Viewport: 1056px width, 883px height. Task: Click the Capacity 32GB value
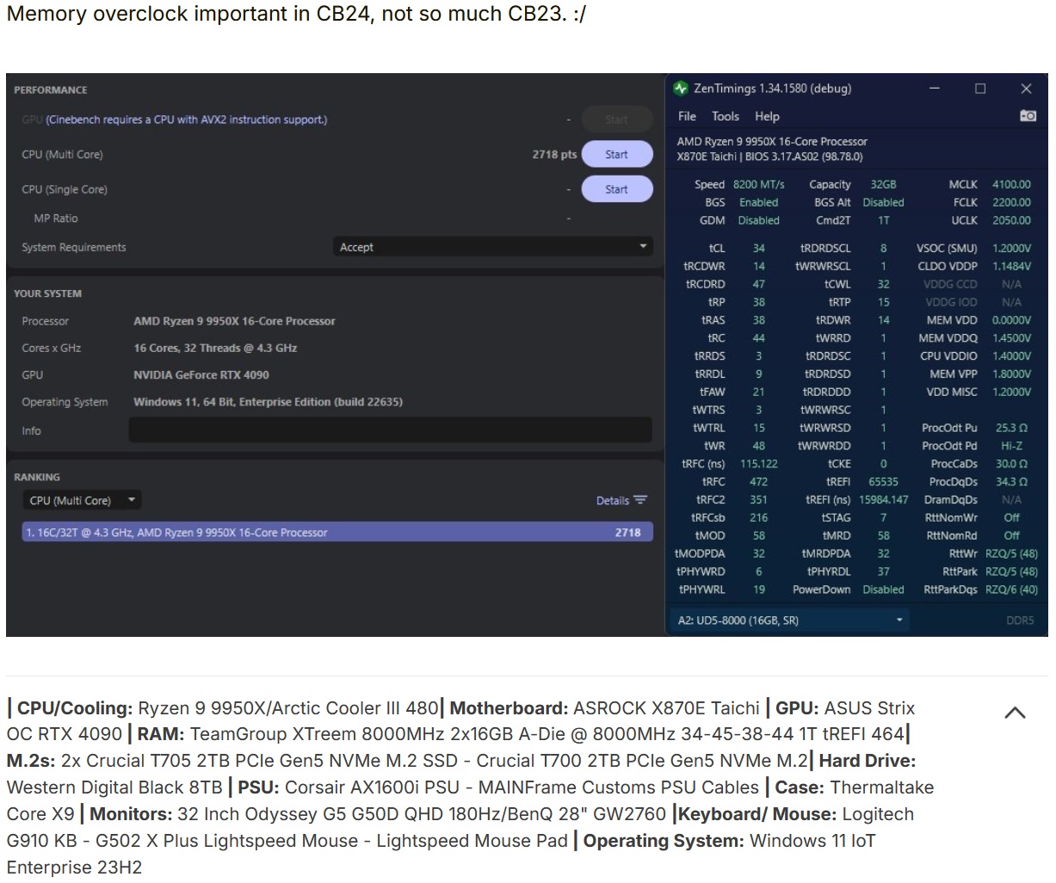tap(883, 184)
